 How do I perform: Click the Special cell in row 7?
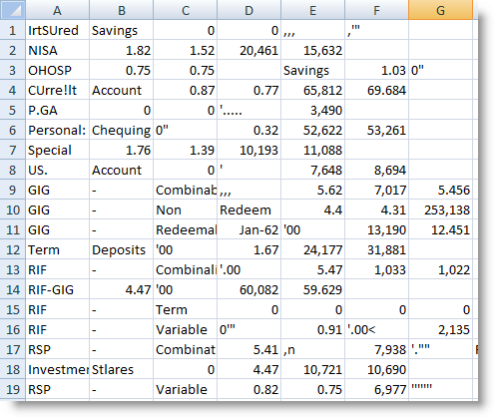(57, 150)
